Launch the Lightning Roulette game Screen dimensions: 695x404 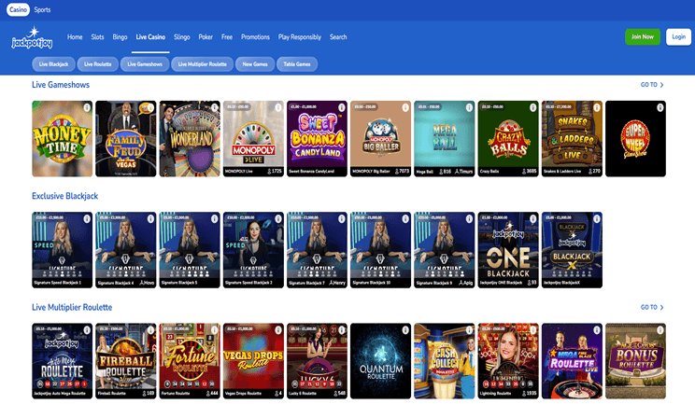pyautogui.click(x=508, y=361)
